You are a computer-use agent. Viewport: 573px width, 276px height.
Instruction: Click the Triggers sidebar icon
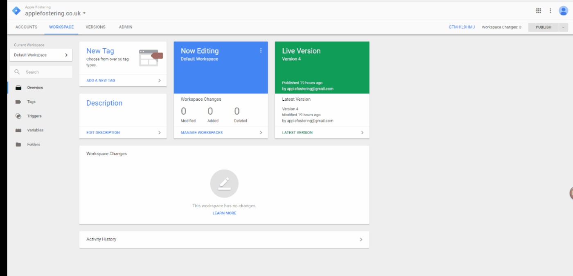[x=18, y=116]
